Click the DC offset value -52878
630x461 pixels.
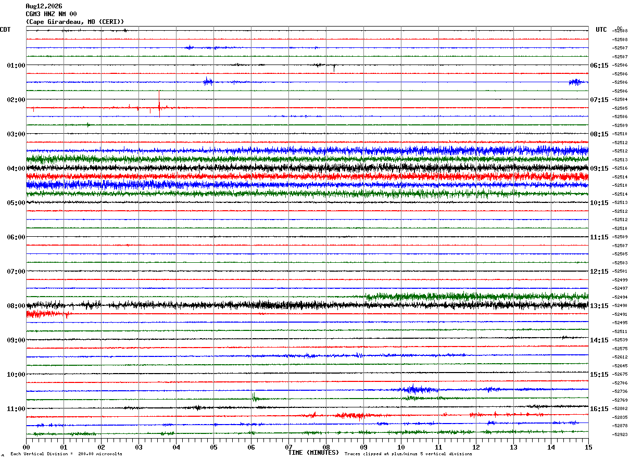coord(620,426)
